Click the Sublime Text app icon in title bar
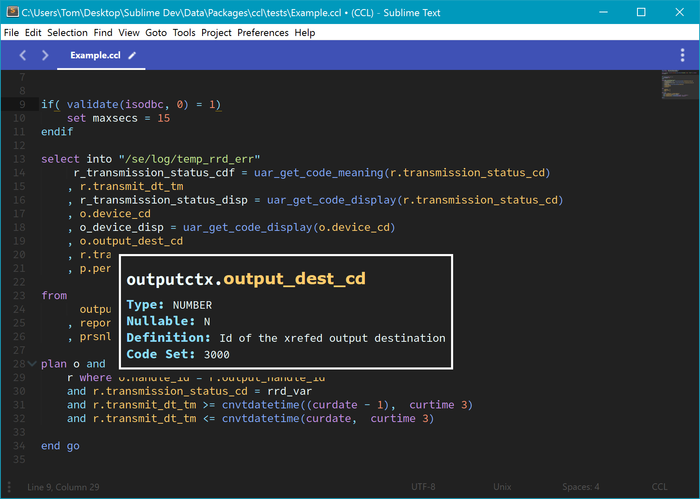The height and width of the screenshot is (499, 700). (12, 12)
